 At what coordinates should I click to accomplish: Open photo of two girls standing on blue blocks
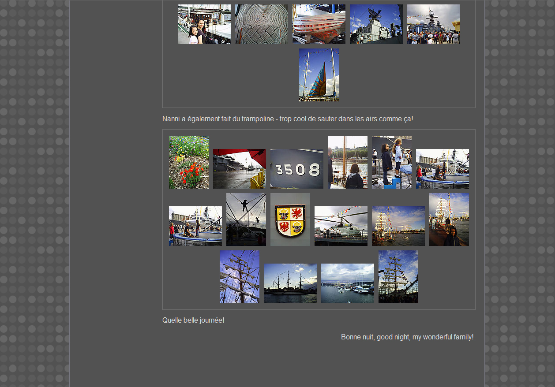391,162
